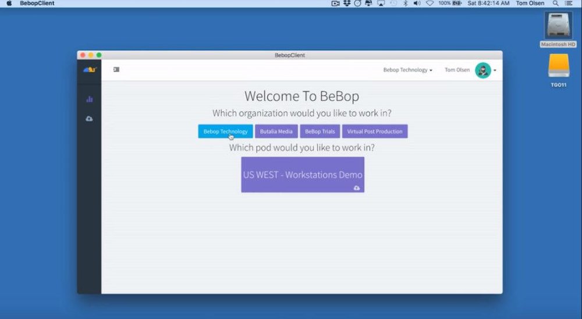The image size is (582, 319).
Task: Click the screen recording camera menu bar icon
Action: coord(336,3)
